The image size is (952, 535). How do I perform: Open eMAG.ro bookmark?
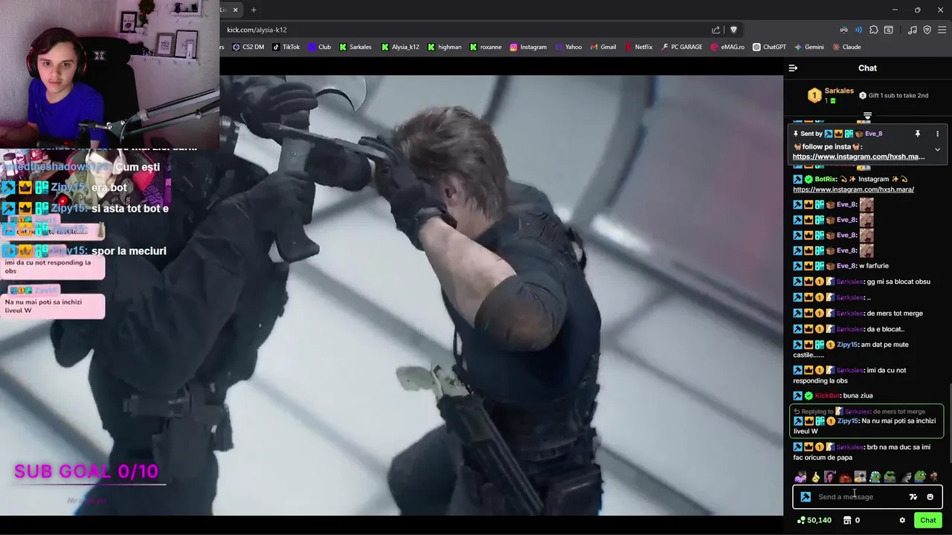coord(728,47)
